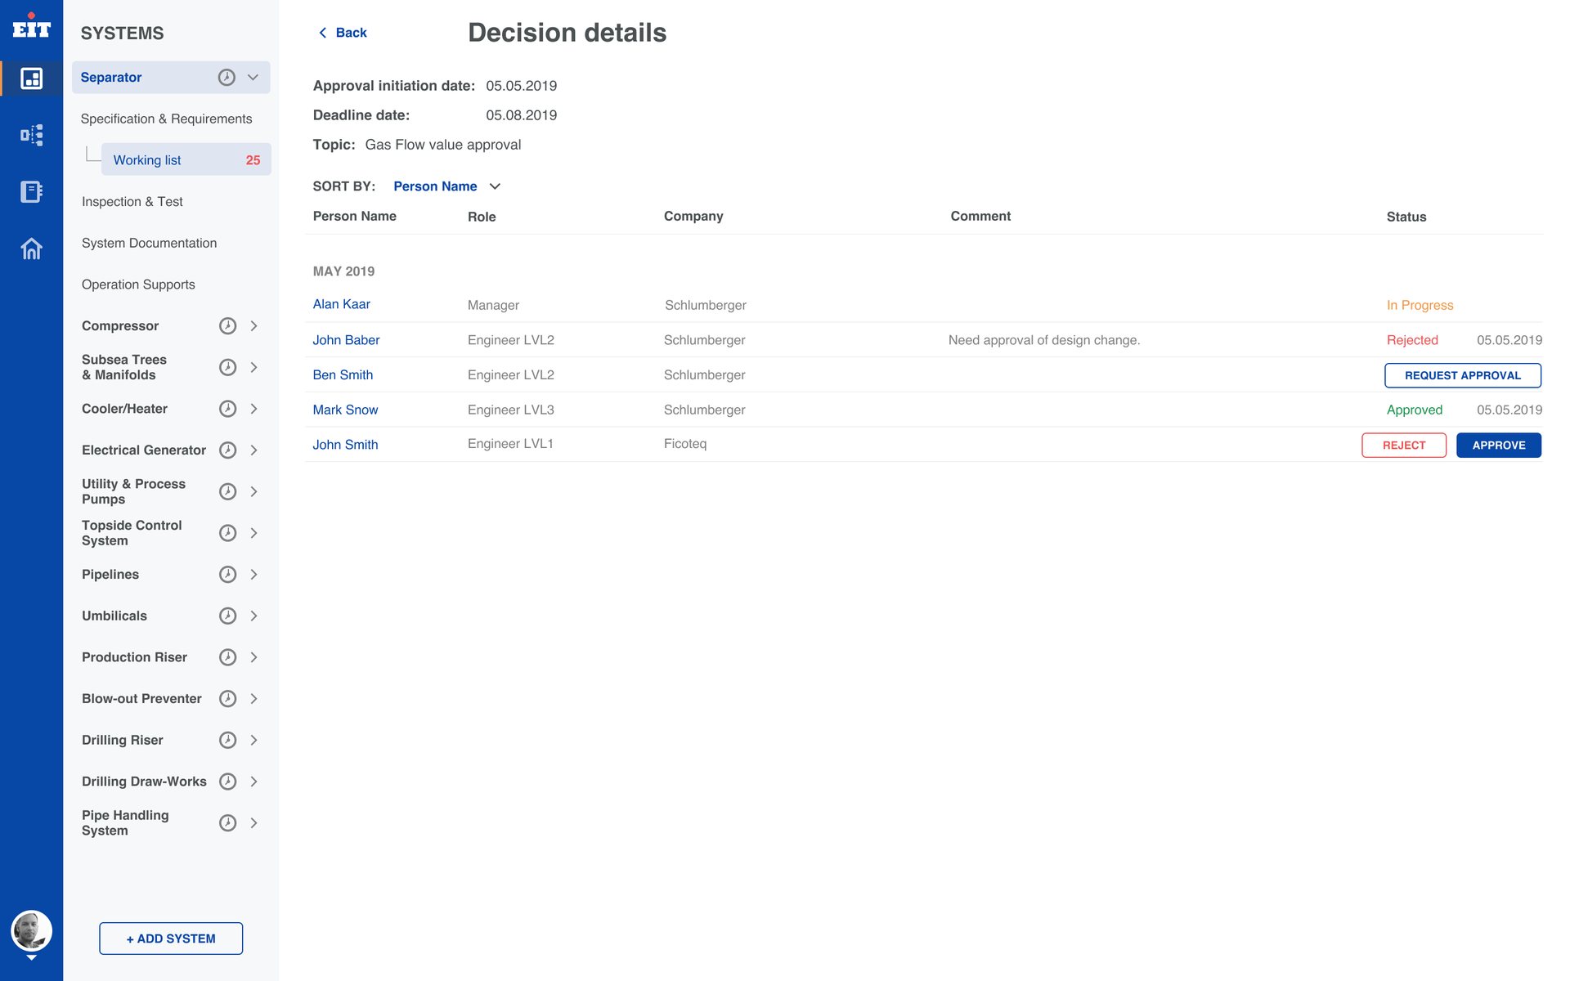
Task: Open System Documentation section
Action: pos(149,243)
